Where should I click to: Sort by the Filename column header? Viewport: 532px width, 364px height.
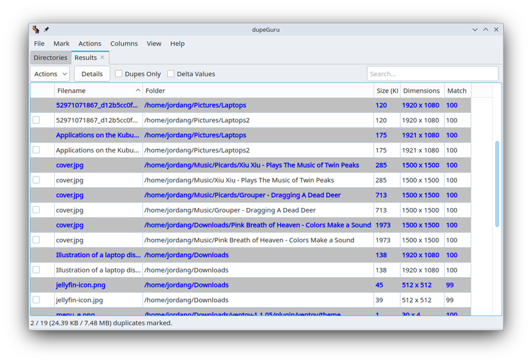99,90
